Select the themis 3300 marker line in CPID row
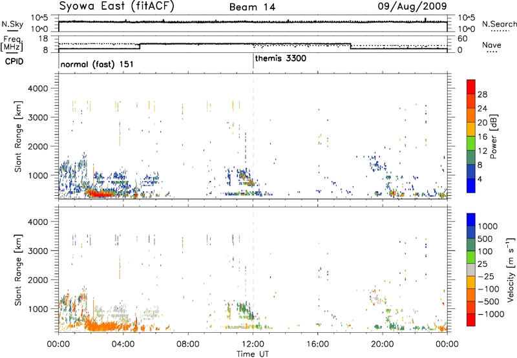 253,61
